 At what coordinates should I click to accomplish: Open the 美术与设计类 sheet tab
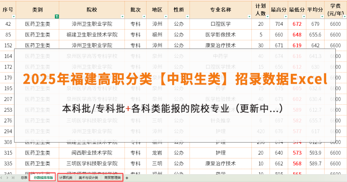point(88,177)
